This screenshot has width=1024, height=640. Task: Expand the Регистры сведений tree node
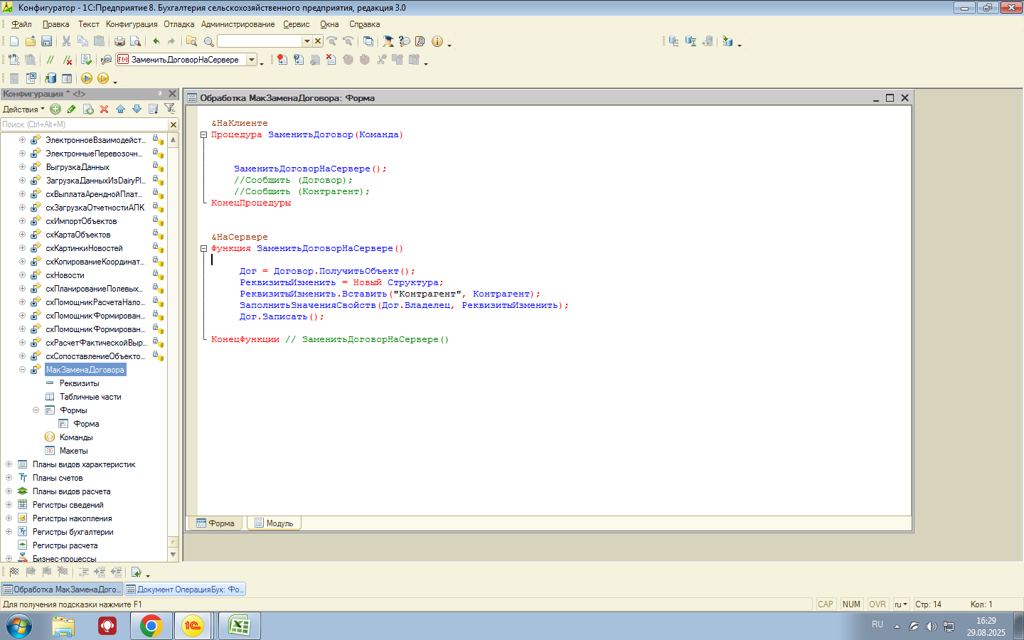(x=9, y=505)
